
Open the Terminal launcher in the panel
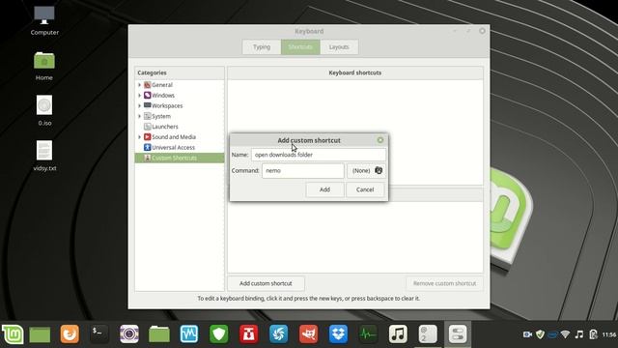pos(98,334)
